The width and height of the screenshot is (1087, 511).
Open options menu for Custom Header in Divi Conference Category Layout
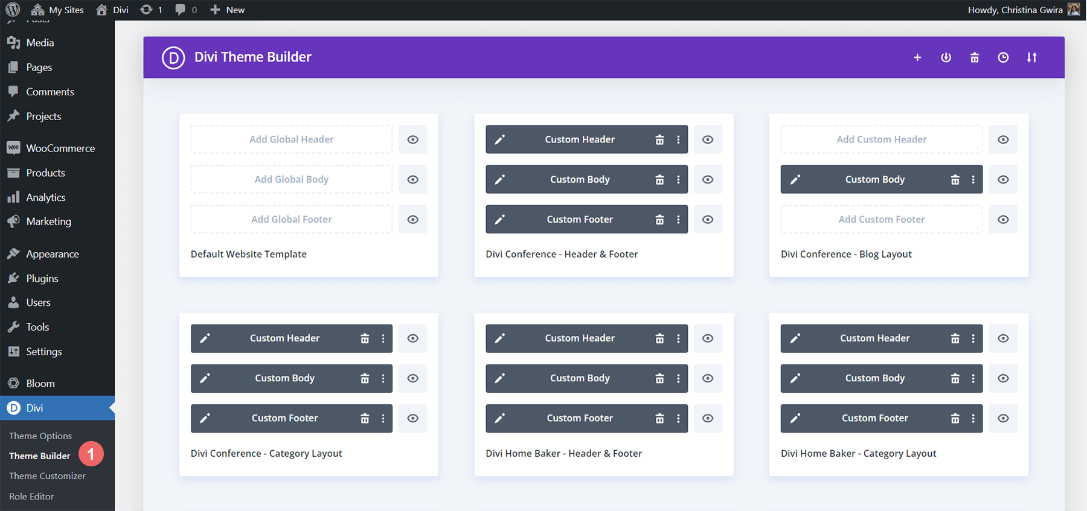coord(383,338)
